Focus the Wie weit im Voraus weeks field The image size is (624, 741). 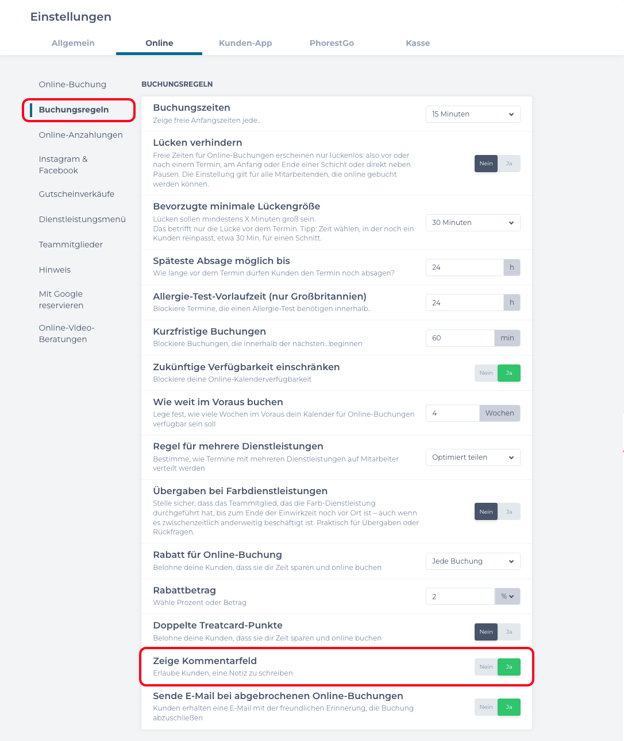(x=452, y=413)
